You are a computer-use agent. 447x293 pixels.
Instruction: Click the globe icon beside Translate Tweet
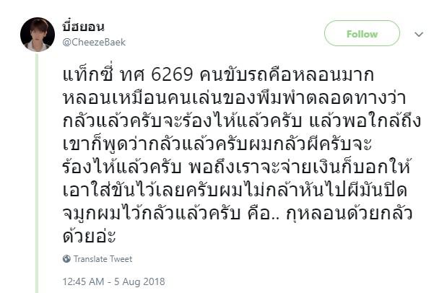click(x=66, y=259)
